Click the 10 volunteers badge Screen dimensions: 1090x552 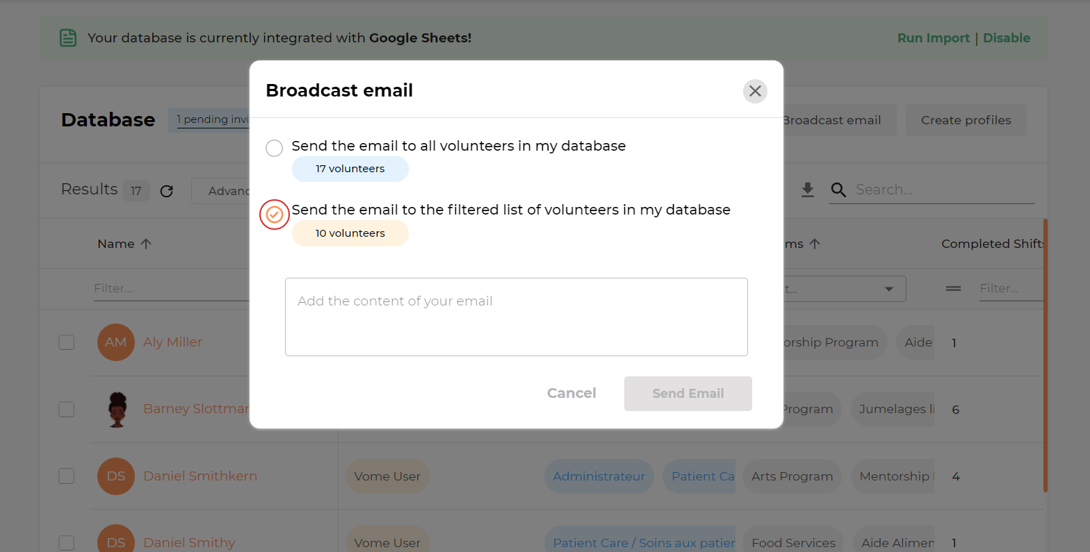[x=350, y=233]
